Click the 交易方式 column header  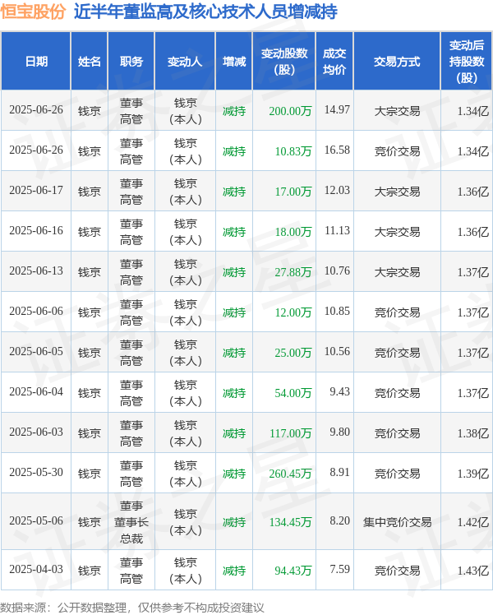pos(397,62)
